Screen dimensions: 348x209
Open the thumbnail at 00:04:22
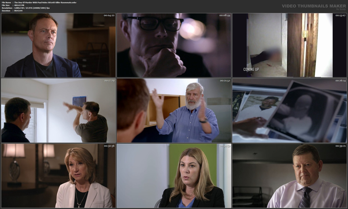tap(58, 45)
